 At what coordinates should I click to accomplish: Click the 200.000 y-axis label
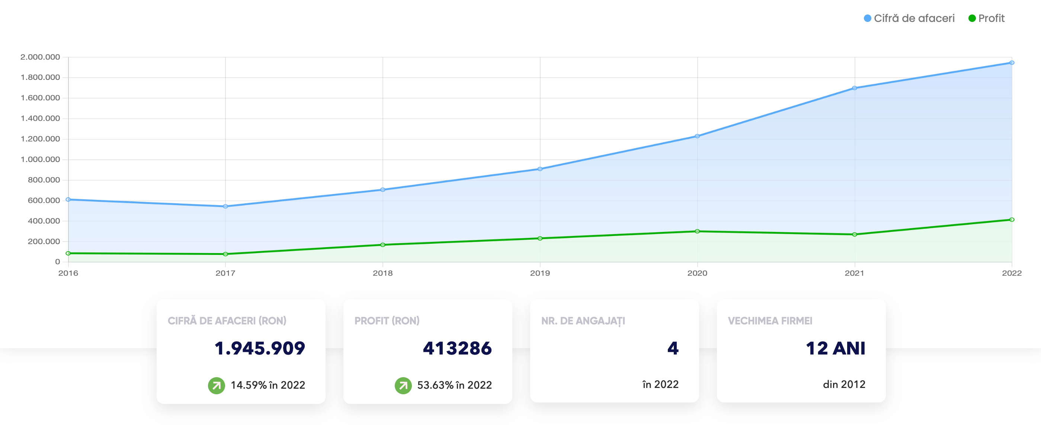[44, 241]
